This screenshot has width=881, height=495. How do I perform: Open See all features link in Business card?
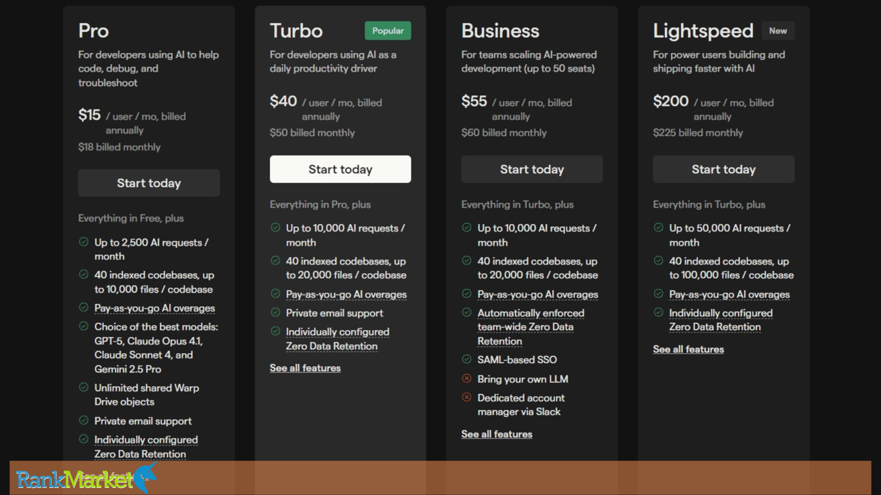497,434
